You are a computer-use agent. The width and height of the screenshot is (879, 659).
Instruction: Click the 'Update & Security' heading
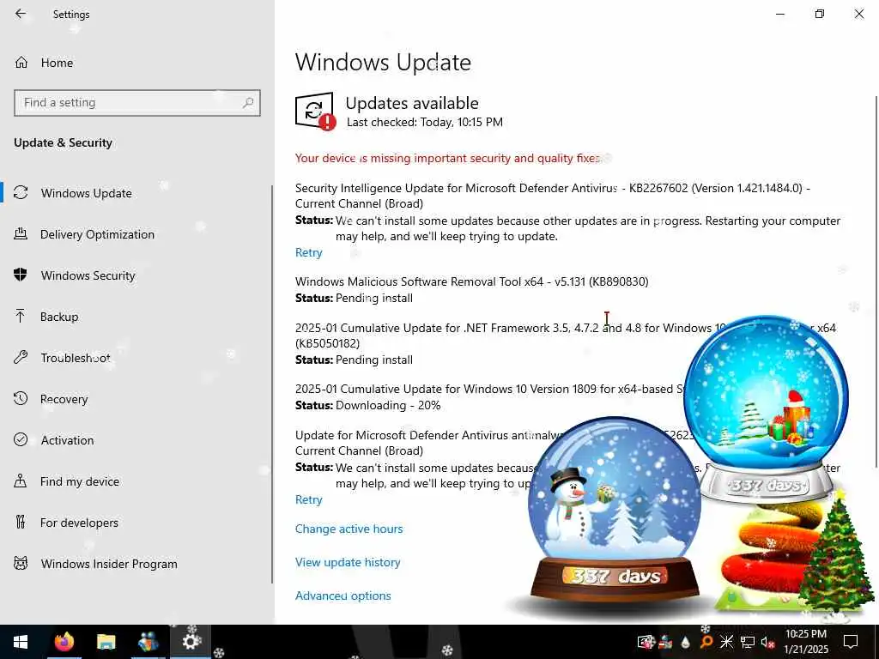(63, 143)
